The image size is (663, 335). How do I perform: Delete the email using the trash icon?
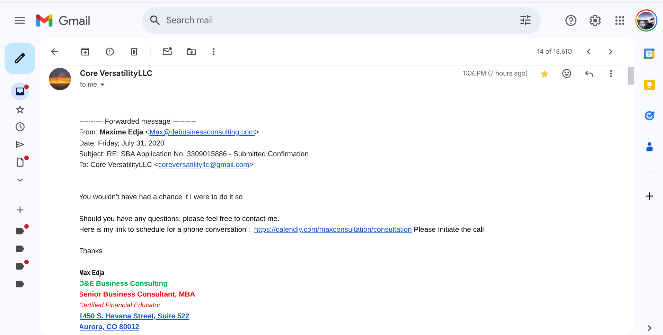click(134, 52)
